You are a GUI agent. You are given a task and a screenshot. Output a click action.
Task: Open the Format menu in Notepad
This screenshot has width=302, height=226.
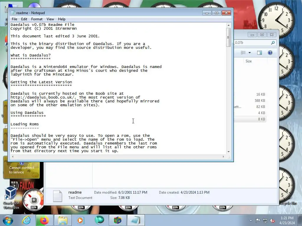coord(37,19)
